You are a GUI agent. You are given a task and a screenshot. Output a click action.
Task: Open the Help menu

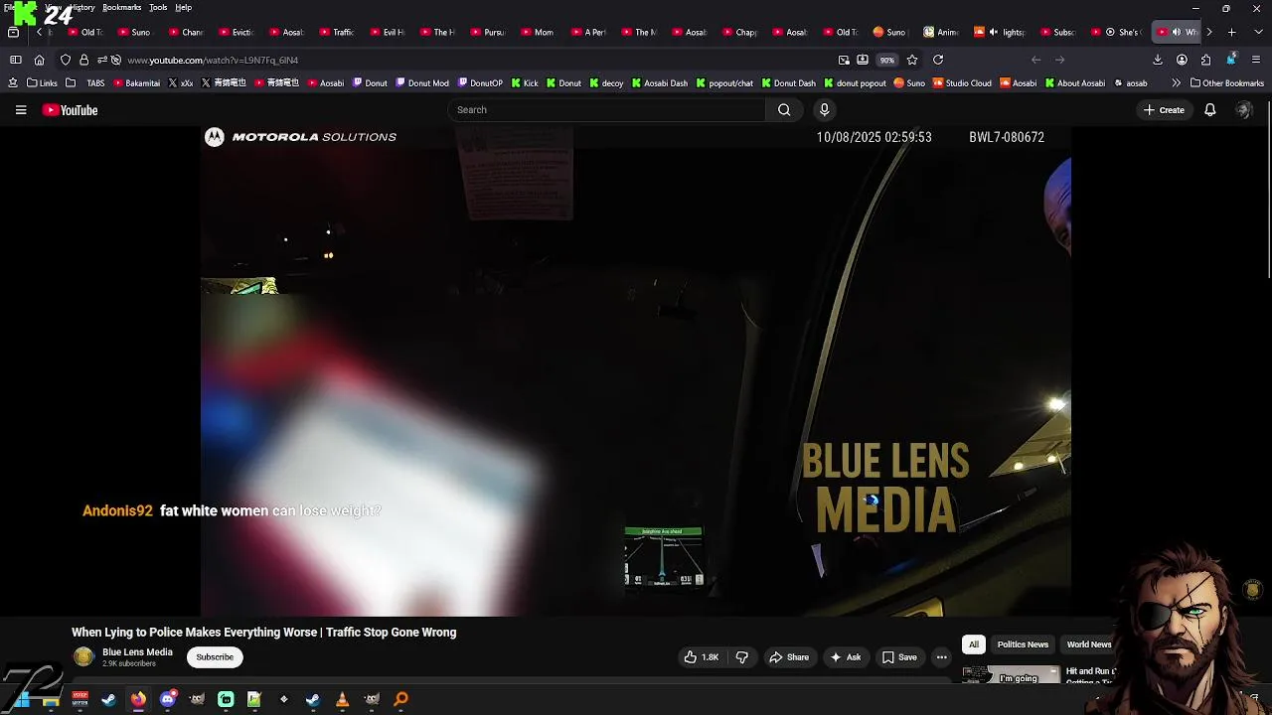pyautogui.click(x=184, y=7)
